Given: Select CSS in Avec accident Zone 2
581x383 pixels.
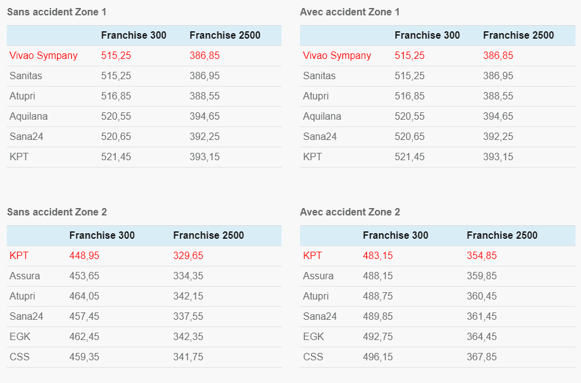Looking at the screenshot, I should pos(313,357).
